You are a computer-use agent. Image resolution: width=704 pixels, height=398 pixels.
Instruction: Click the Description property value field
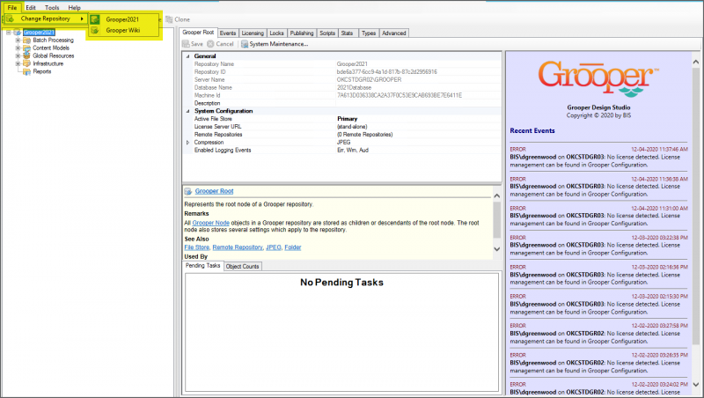point(419,103)
